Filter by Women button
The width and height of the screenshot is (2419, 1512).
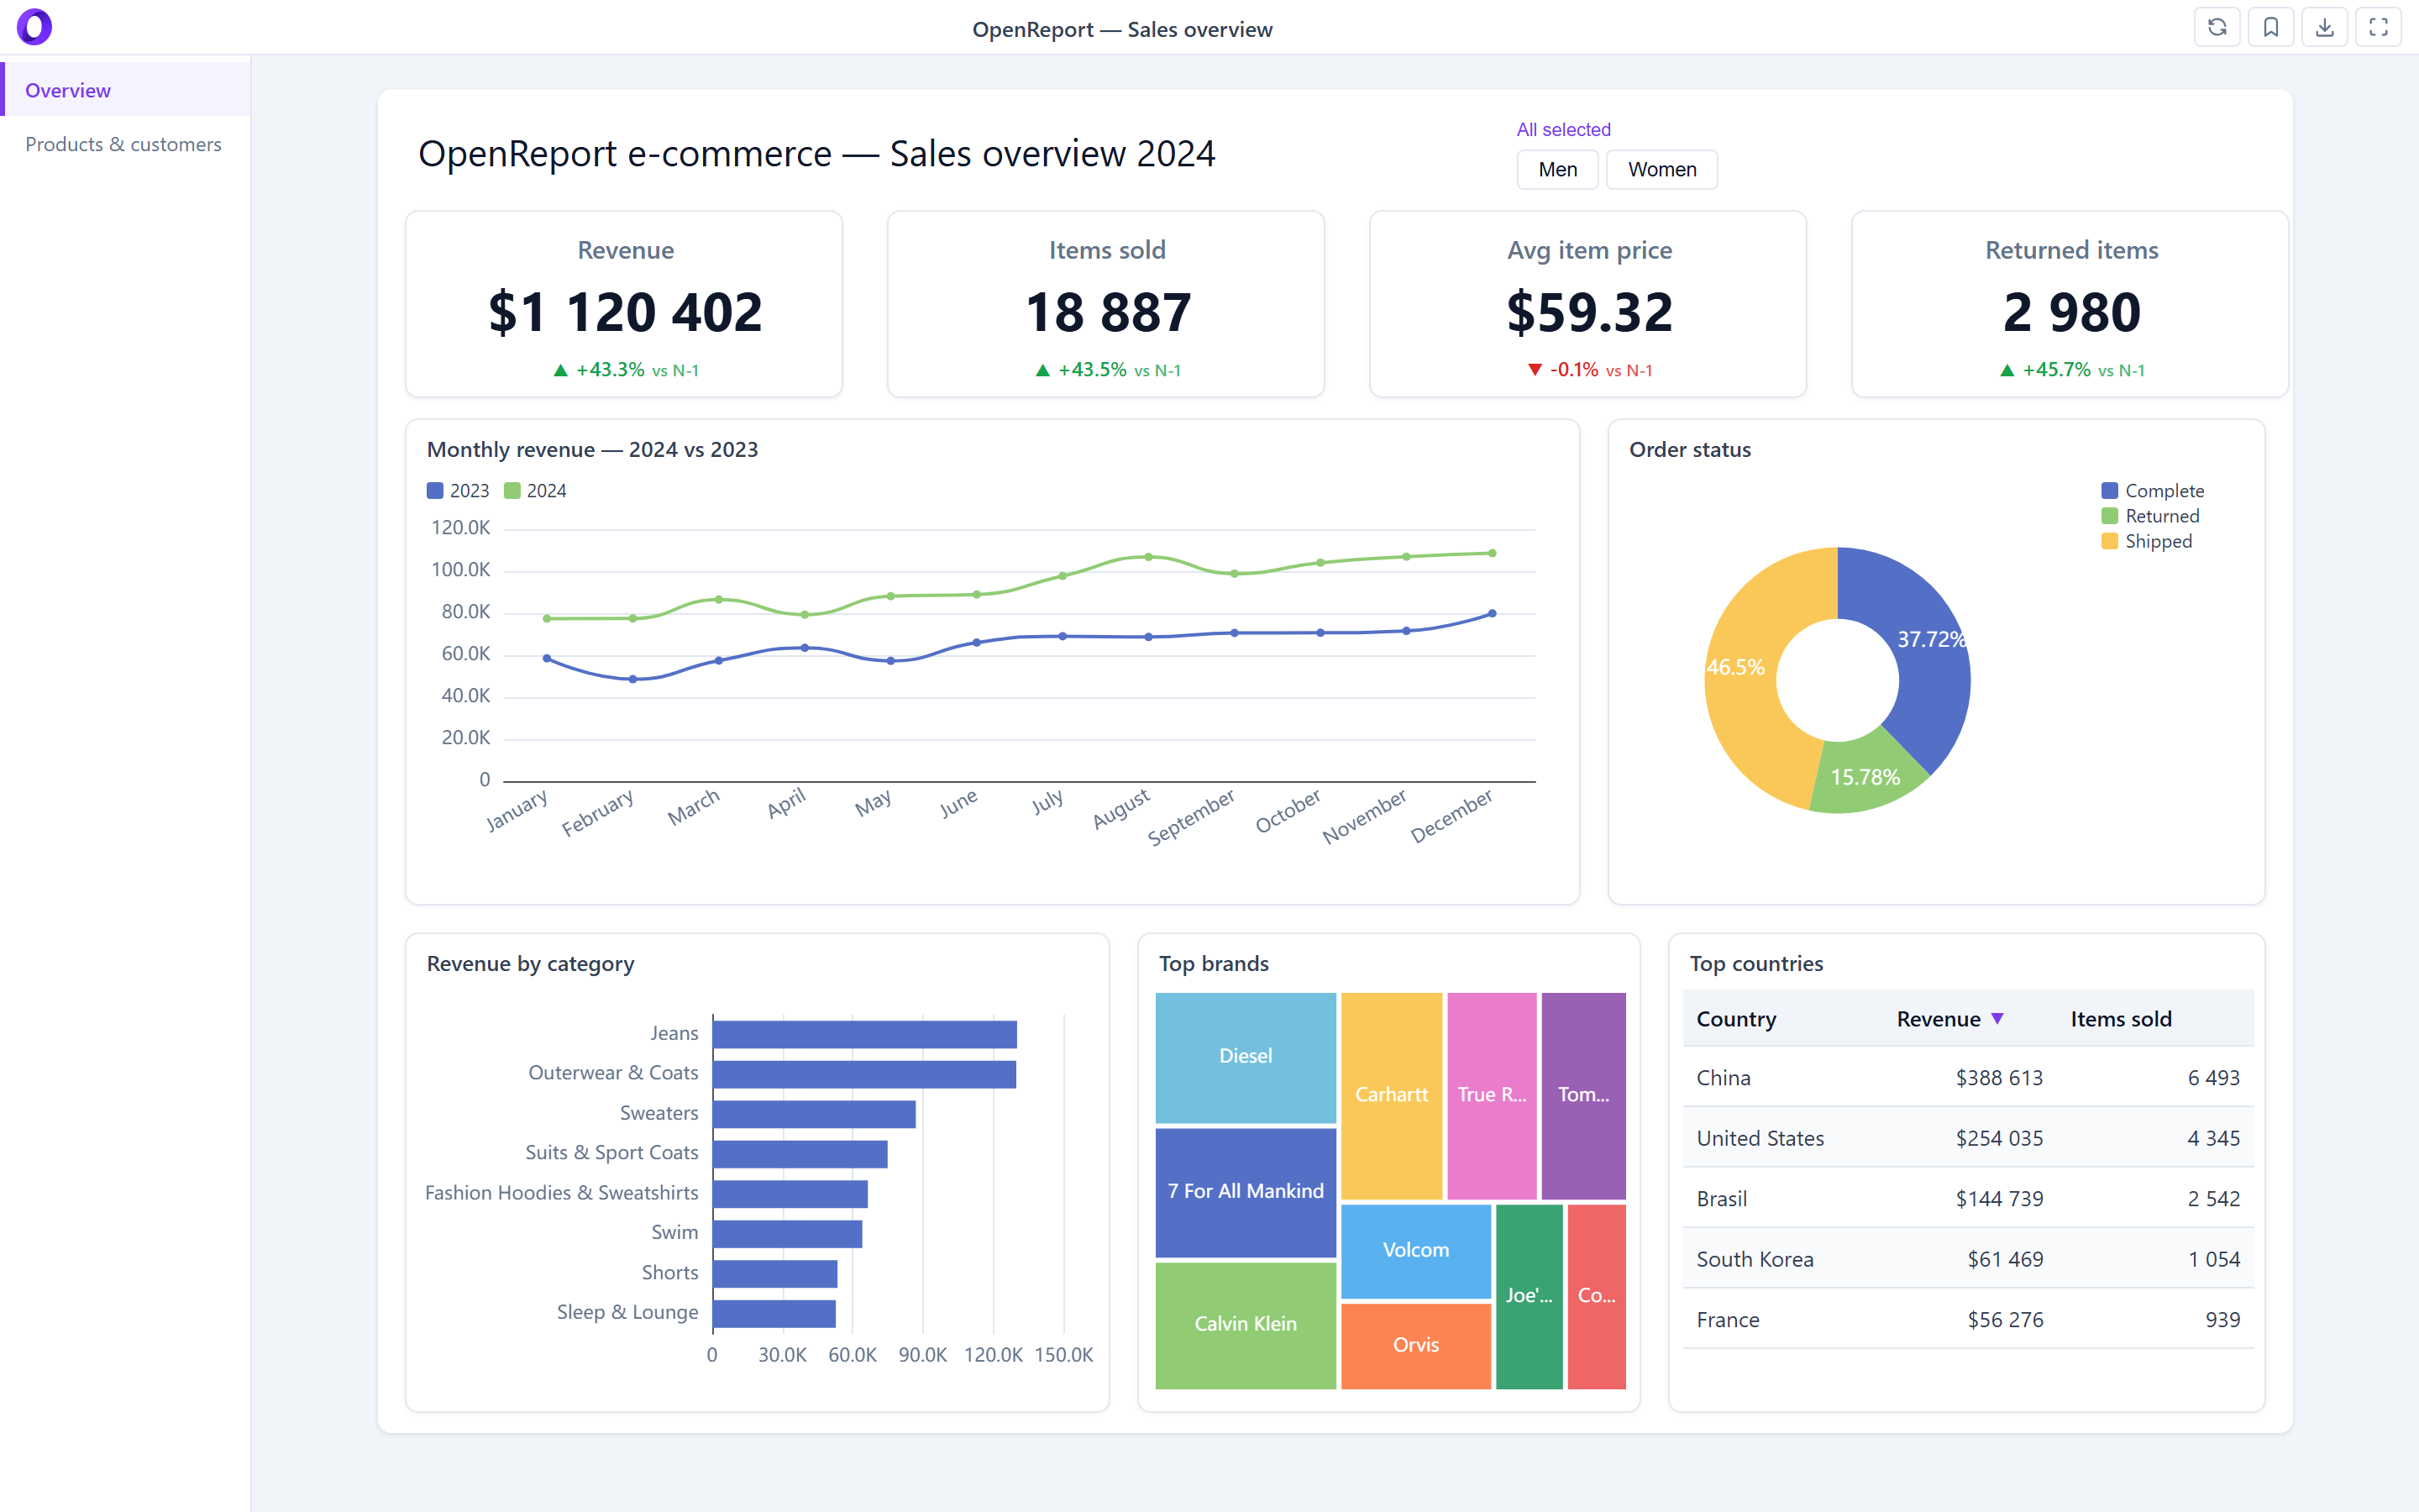(1661, 169)
